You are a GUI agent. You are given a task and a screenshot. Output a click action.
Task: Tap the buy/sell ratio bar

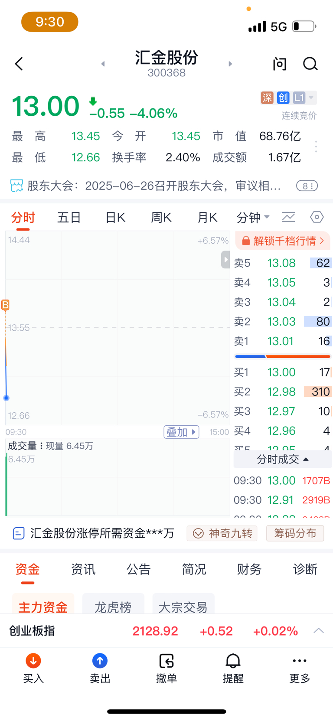point(283,356)
